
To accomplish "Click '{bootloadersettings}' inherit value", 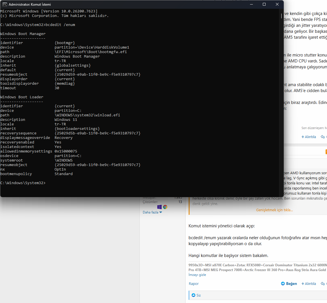I will click(x=77, y=129).
